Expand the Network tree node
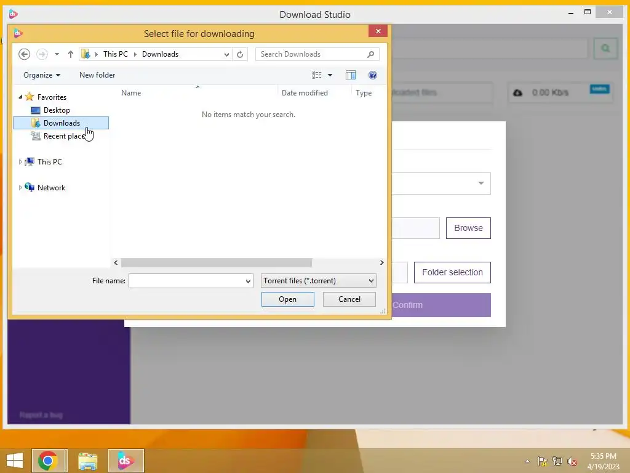This screenshot has height=473, width=630. coord(20,187)
